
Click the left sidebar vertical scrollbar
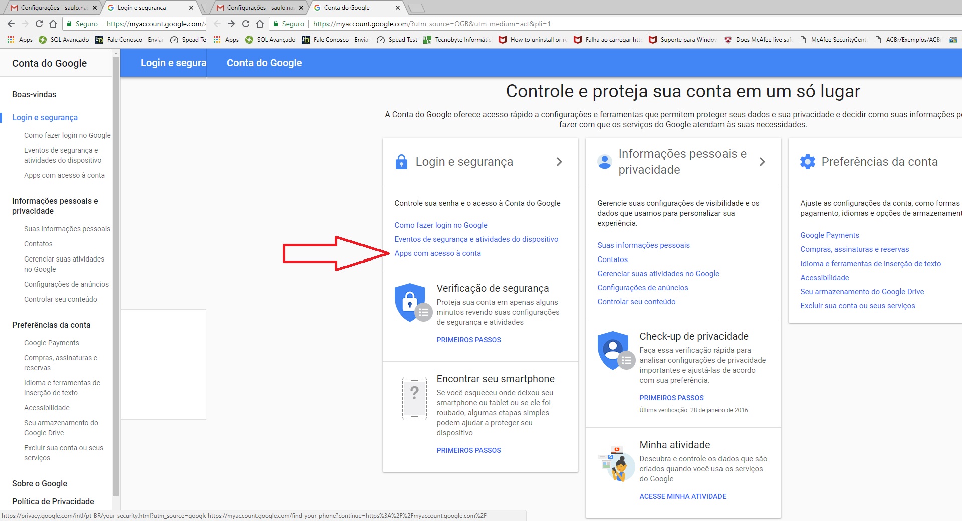116,276
